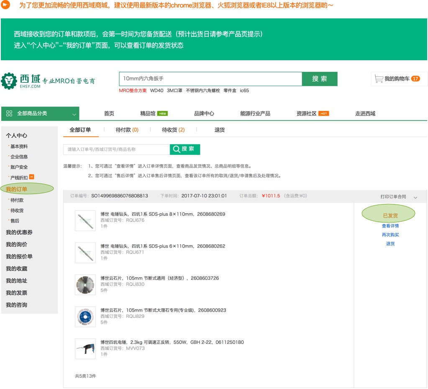Open the 退货 tab
428x389 pixels.
point(220,130)
